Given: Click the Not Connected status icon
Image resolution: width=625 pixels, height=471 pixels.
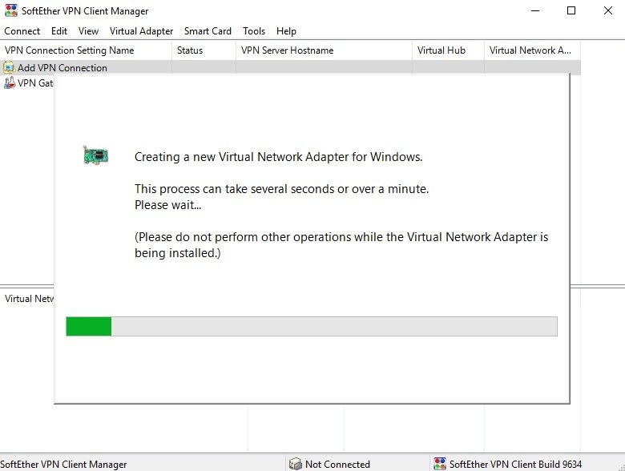Looking at the screenshot, I should coord(296,464).
